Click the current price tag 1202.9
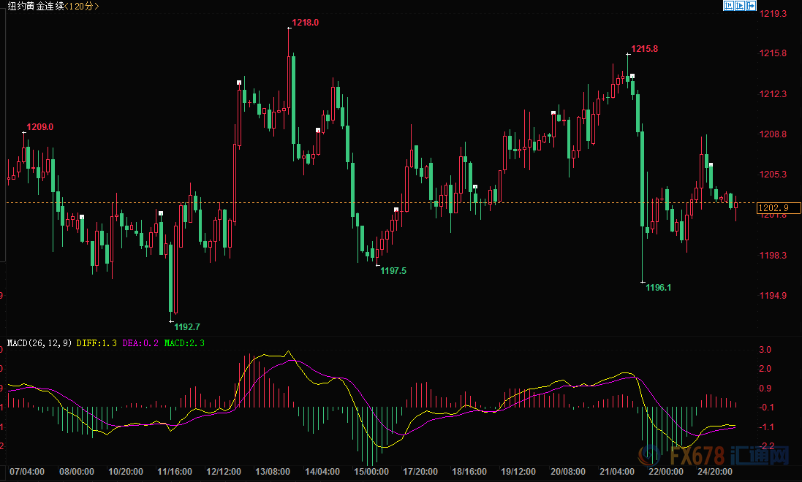 coord(773,207)
